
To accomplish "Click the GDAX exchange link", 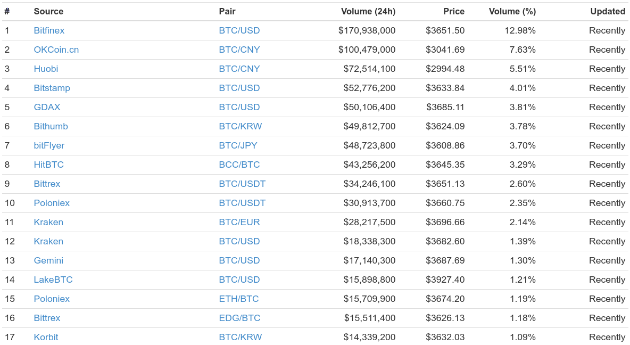I will (x=47, y=108).
